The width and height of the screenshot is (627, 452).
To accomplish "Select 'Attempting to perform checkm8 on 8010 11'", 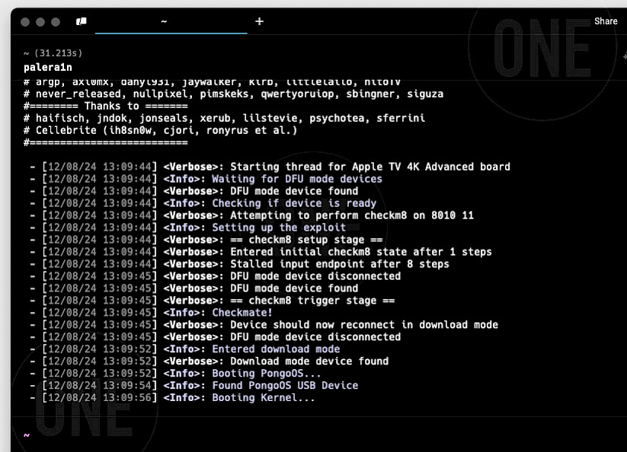I will pos(352,215).
